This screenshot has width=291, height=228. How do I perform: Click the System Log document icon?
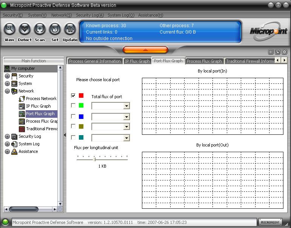click(x=14, y=144)
